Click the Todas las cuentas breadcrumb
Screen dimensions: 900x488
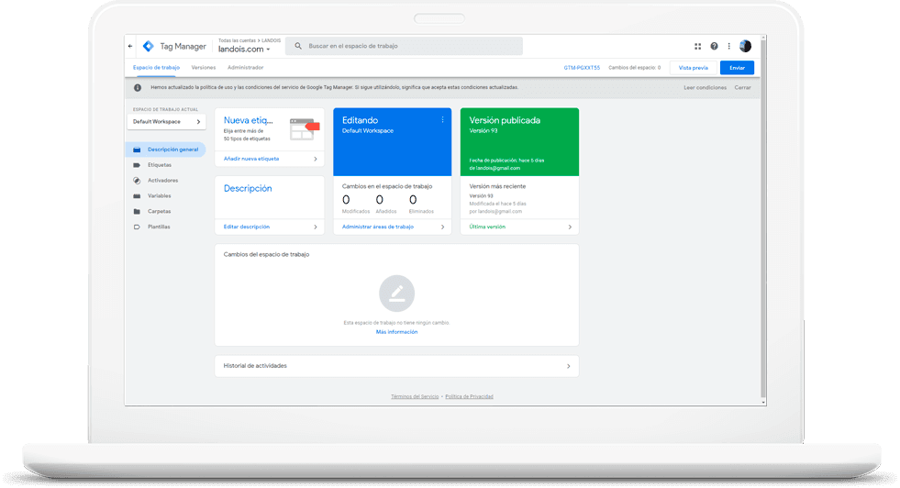(x=237, y=40)
